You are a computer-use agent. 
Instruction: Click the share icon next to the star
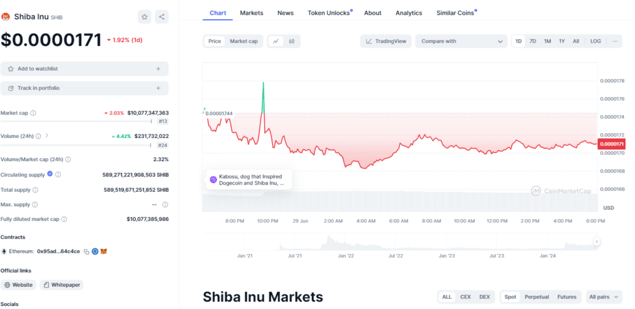162,17
